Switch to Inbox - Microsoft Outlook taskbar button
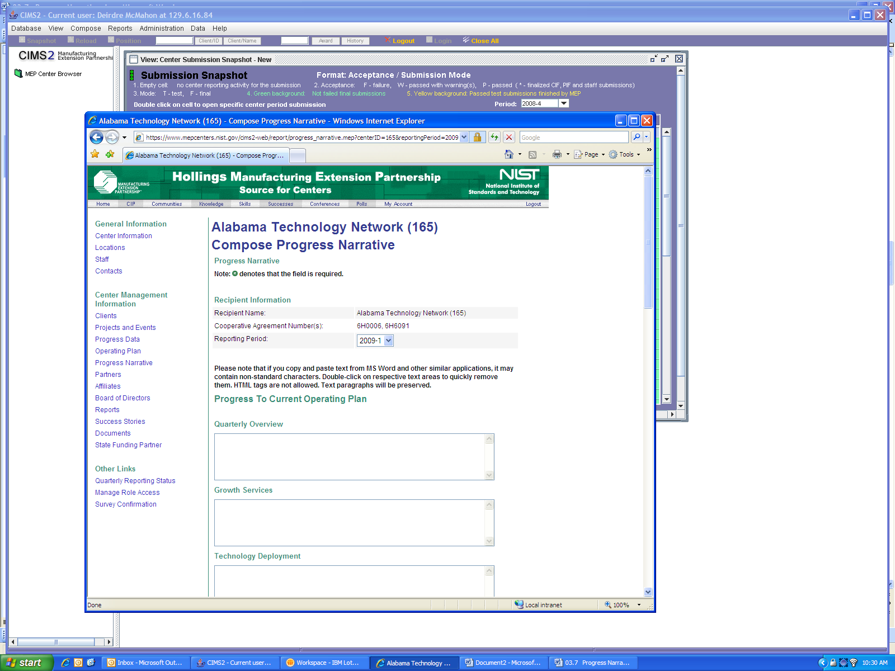895x671 pixels. (x=145, y=663)
